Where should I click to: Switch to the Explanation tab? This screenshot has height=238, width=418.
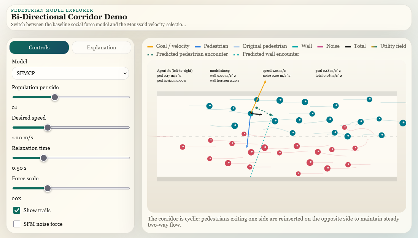click(101, 47)
